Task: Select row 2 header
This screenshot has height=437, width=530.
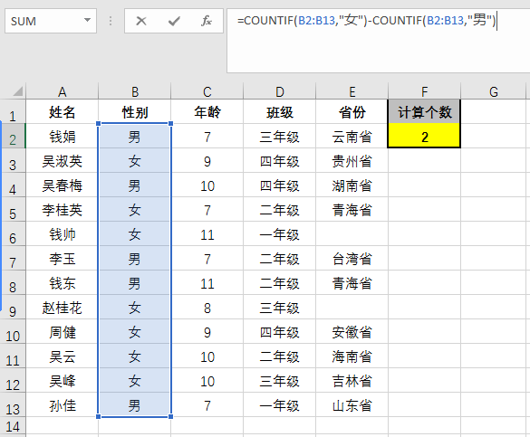Action: coord(13,136)
